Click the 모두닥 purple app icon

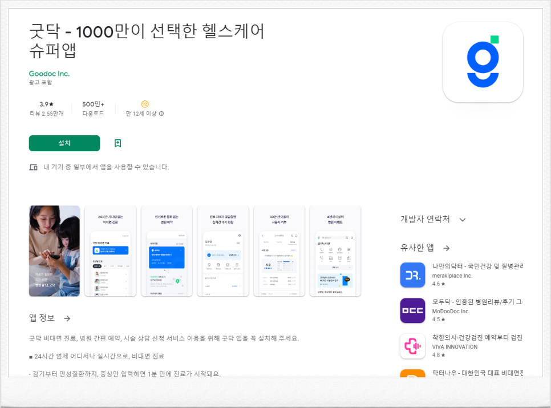(412, 310)
